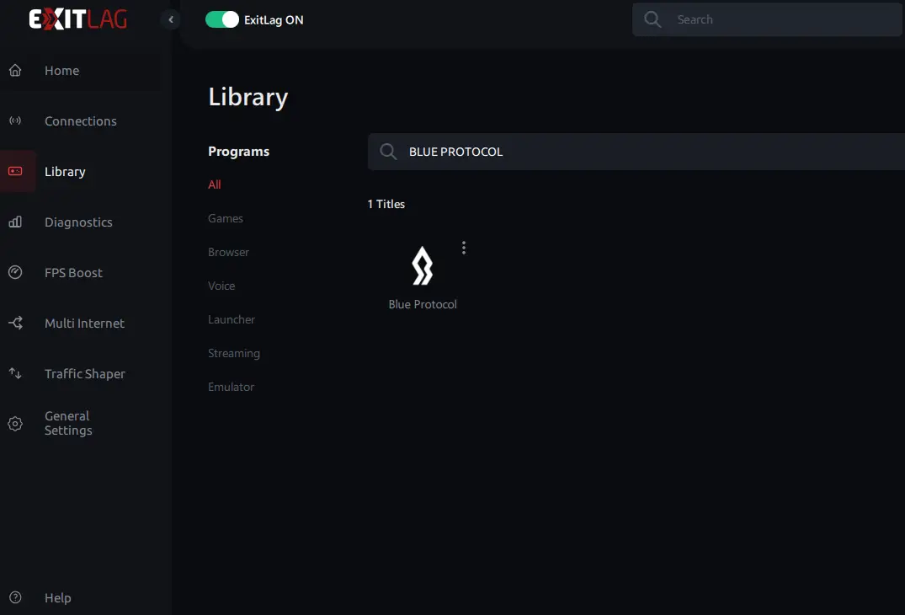This screenshot has height=615, width=905.
Task: Open Blue Protocol's three-dot options menu
Action: (x=464, y=248)
